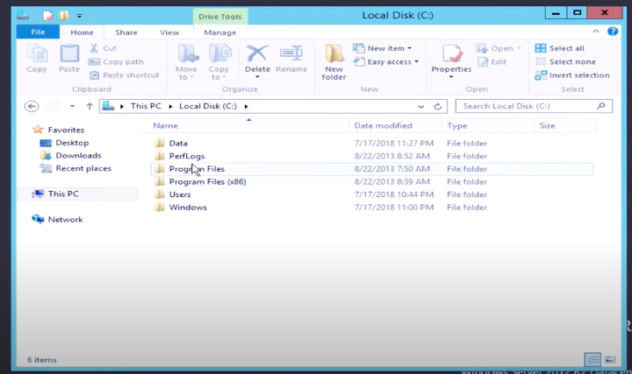Screen dimensions: 632x374
Task: Click Local Disk (C:) in address breadcrumb
Action: click(x=208, y=106)
